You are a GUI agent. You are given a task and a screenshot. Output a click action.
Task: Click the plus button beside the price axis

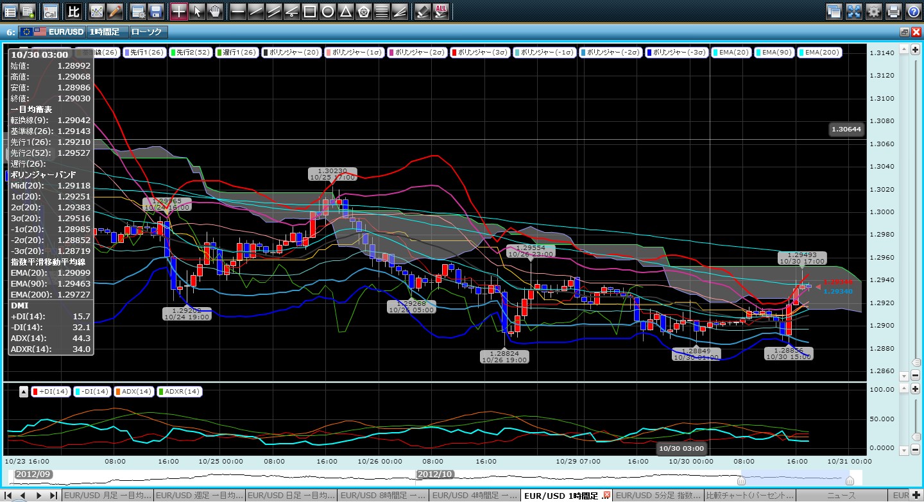click(915, 49)
